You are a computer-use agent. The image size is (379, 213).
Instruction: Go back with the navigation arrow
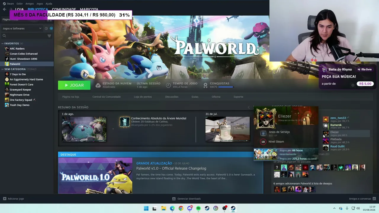4,9
